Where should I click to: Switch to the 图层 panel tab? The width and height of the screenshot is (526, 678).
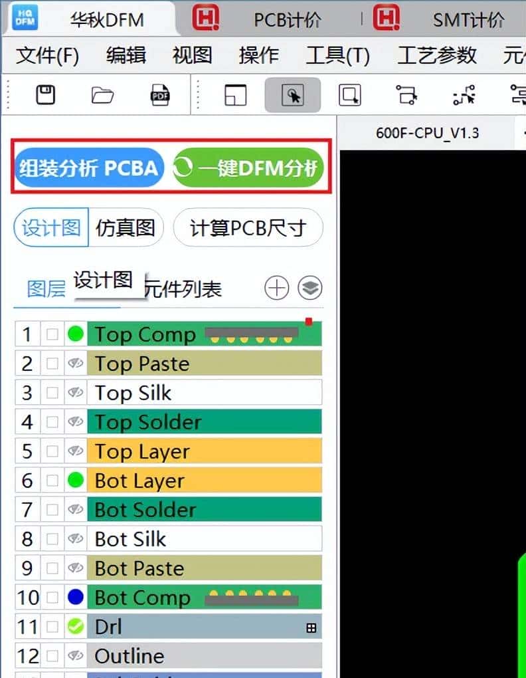click(x=46, y=289)
